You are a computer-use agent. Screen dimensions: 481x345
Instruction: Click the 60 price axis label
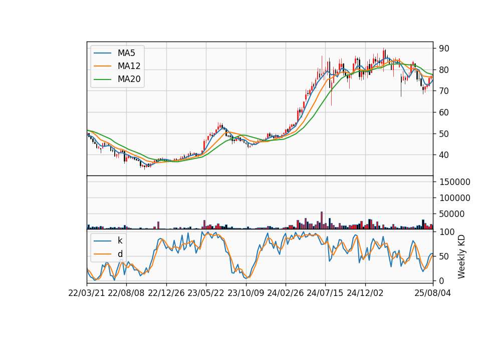444,112
